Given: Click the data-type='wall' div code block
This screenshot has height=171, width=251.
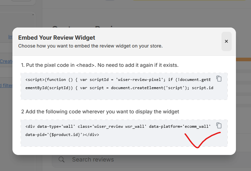Looking at the screenshot, I should pos(118,131).
